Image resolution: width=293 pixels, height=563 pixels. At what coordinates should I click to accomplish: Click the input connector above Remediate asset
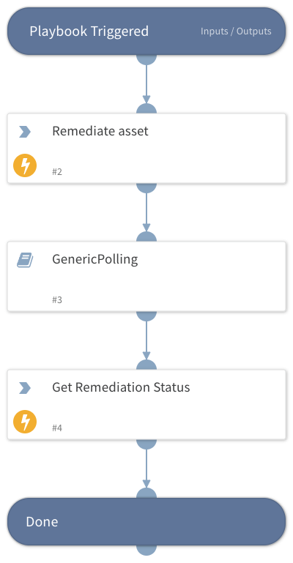click(x=146, y=108)
